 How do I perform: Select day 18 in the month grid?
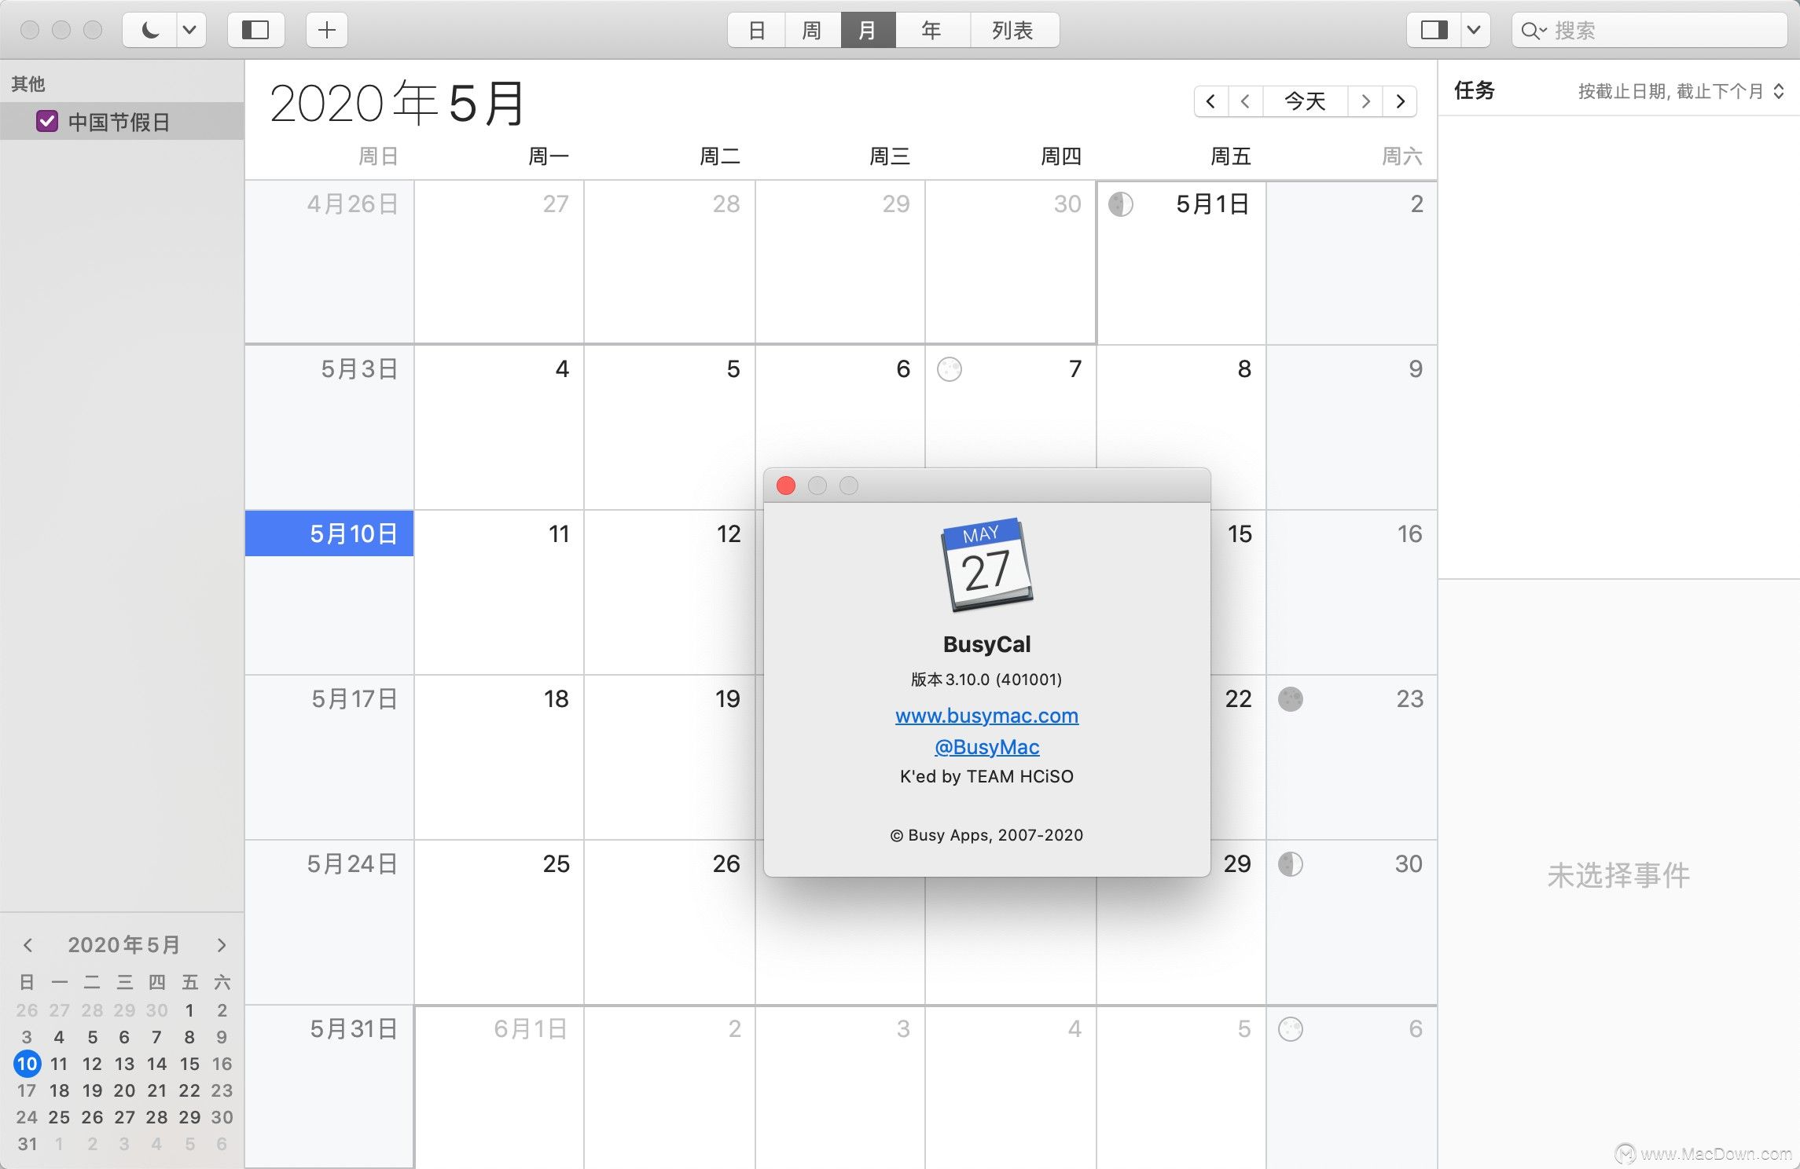pos(499,757)
